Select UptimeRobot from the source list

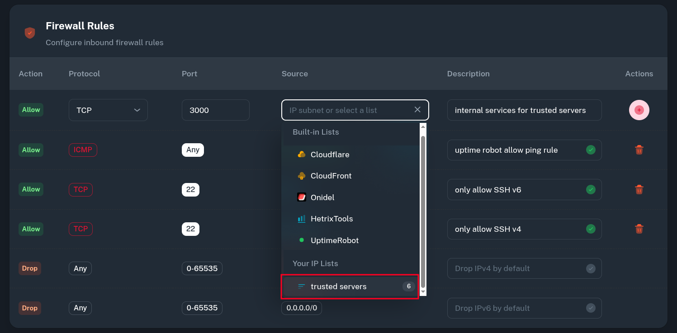(x=334, y=240)
